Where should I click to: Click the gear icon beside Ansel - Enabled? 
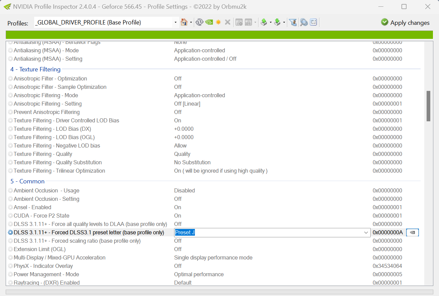pyautogui.click(x=10, y=208)
